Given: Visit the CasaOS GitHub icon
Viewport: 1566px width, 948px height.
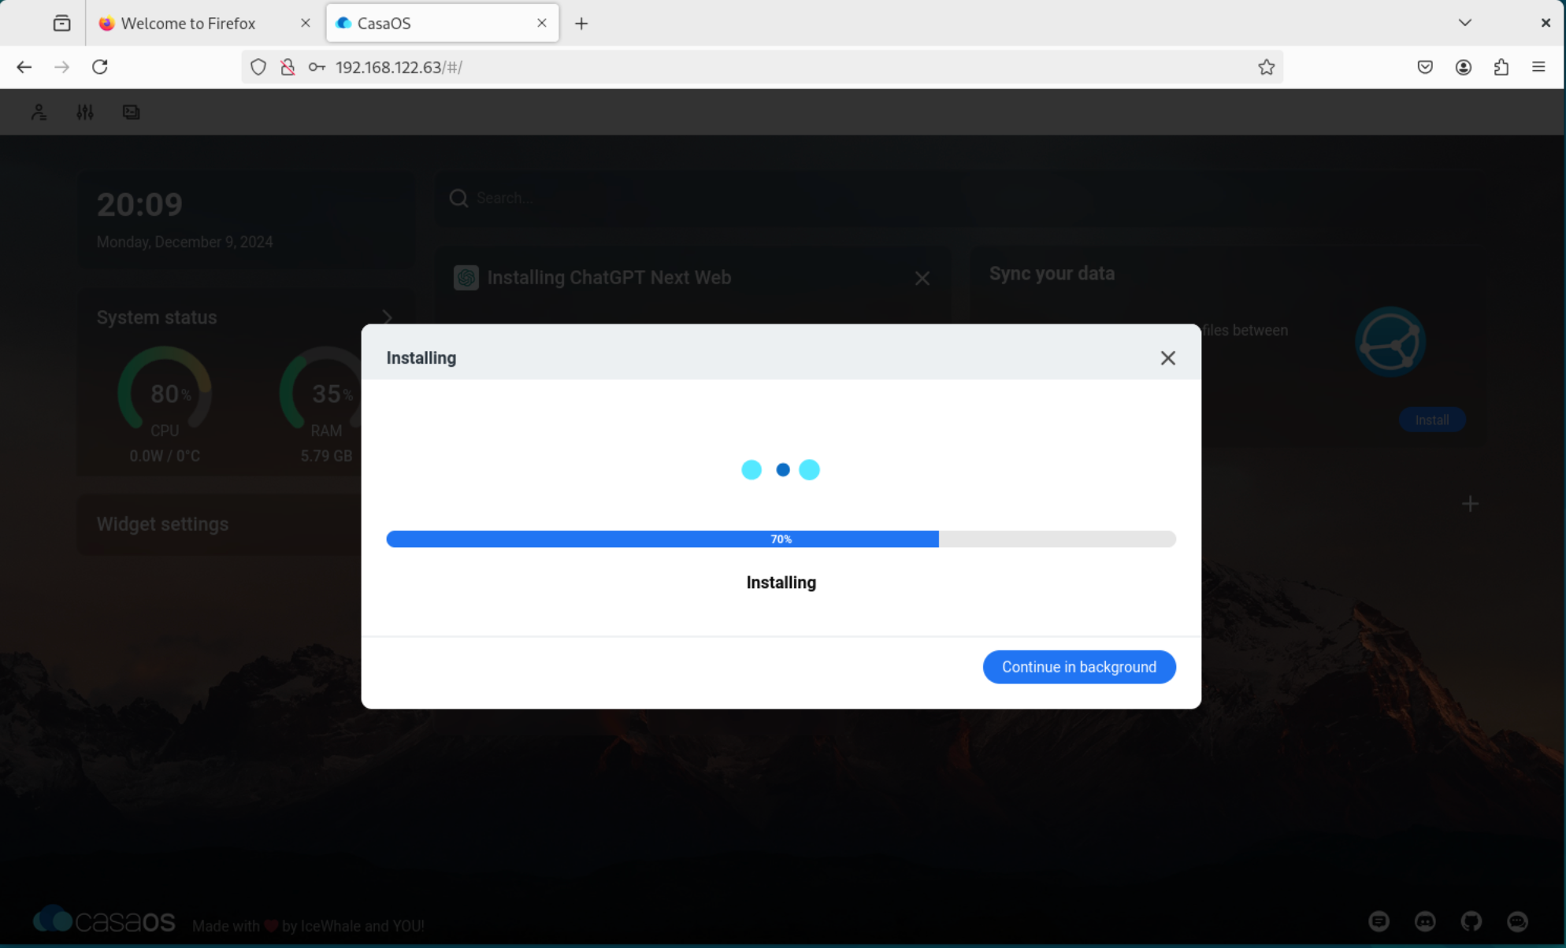Looking at the screenshot, I should pyautogui.click(x=1471, y=921).
